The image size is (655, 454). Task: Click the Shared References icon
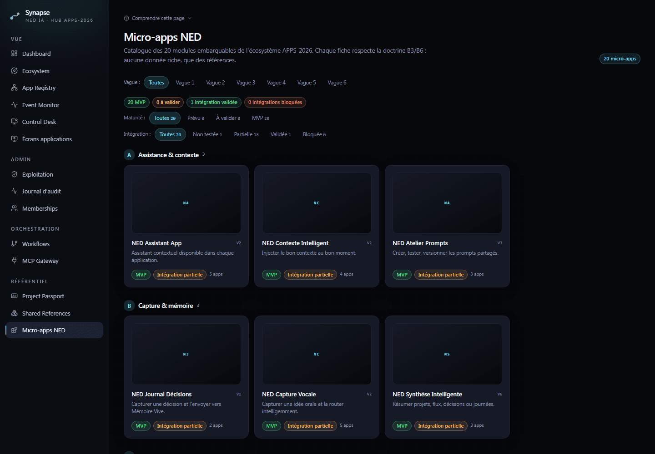pos(14,313)
